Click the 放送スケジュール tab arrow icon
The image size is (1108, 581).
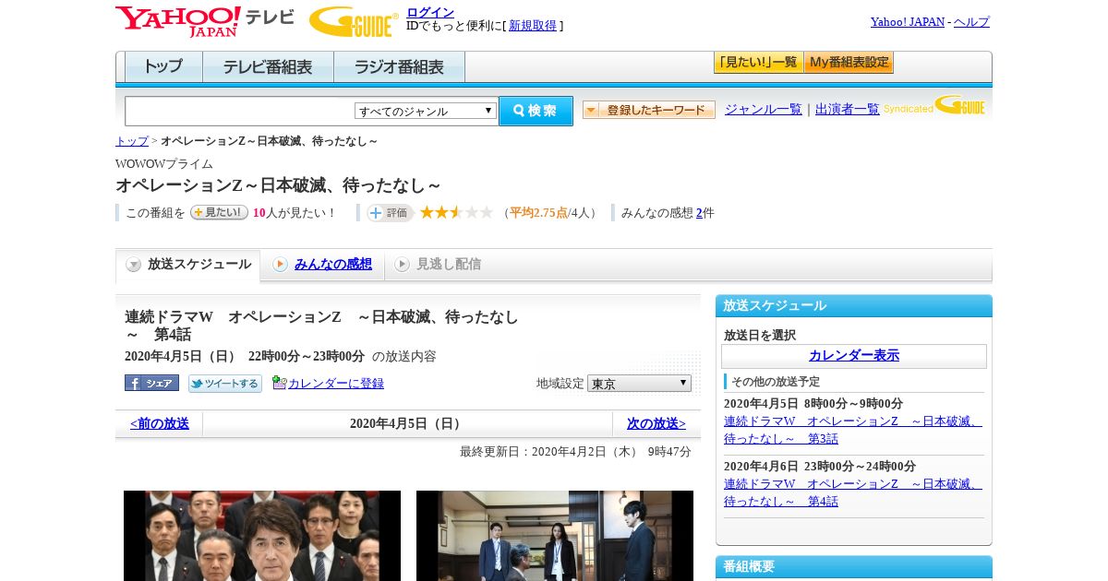pos(134,265)
